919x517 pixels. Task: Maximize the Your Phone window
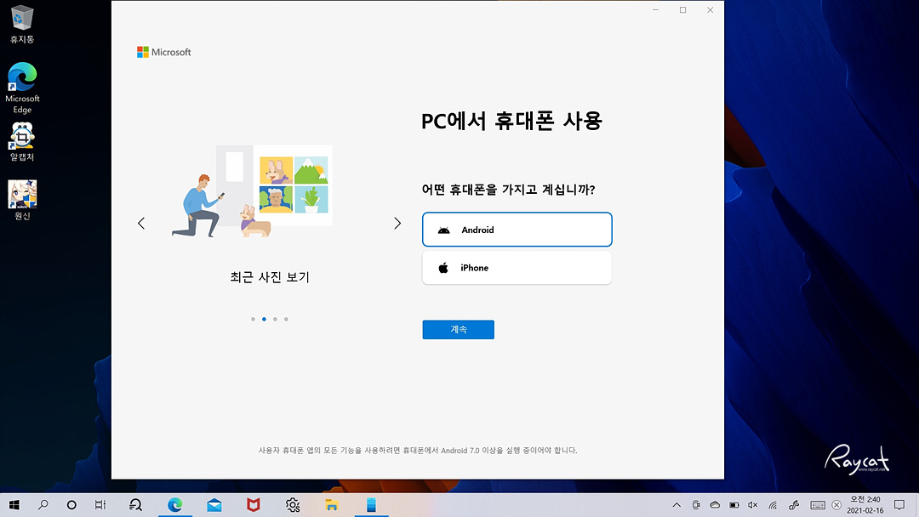tap(682, 10)
